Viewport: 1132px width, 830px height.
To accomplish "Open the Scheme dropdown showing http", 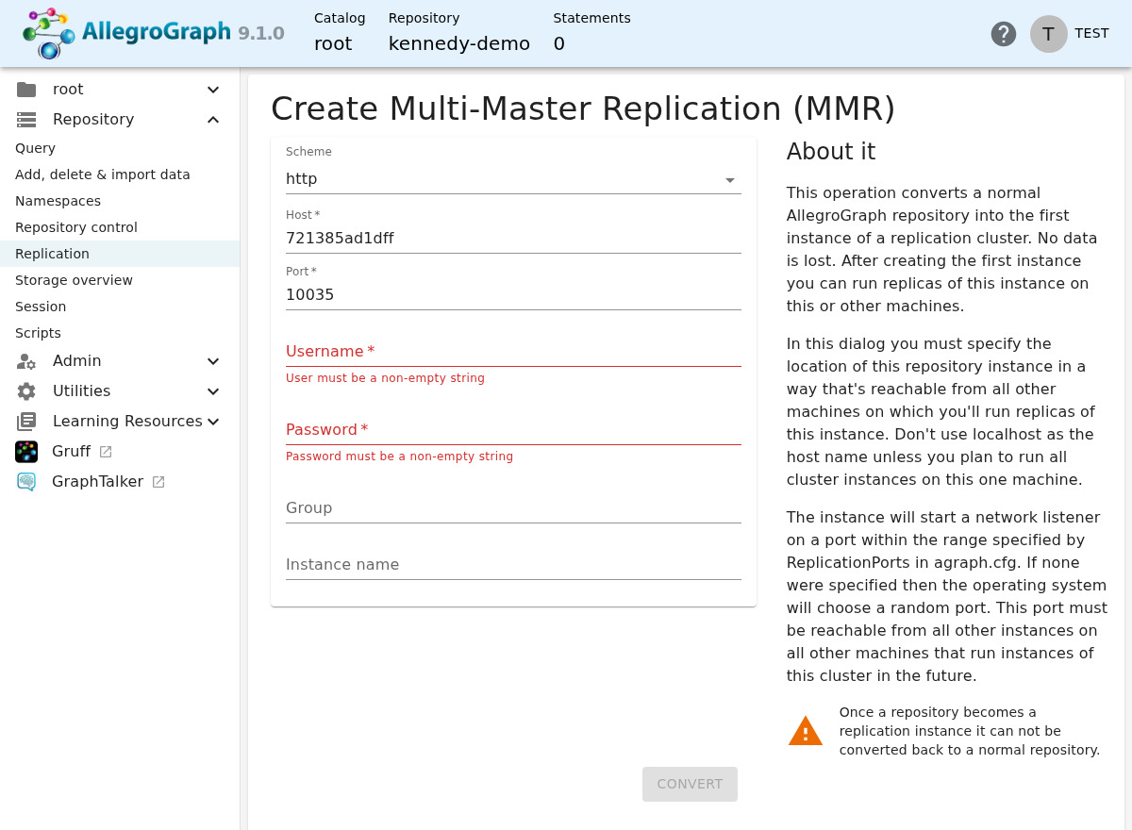I will (513, 179).
